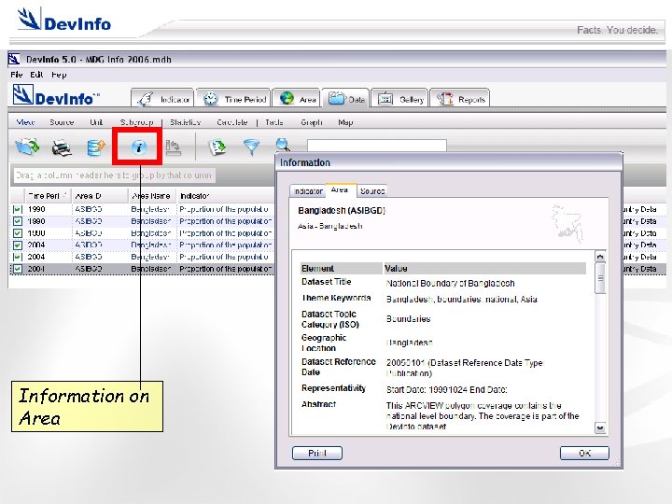The image size is (672, 504).
Task: Open the File menu
Action: point(17,75)
